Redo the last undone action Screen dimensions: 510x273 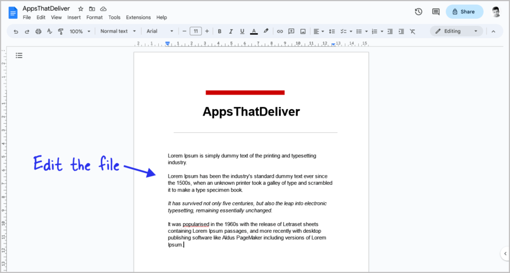[27, 32]
